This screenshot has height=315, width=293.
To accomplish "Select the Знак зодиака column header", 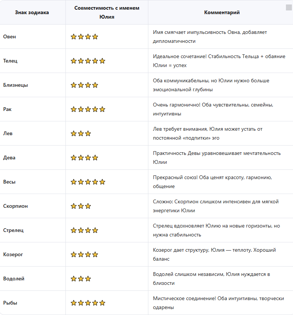I will pos(32,12).
